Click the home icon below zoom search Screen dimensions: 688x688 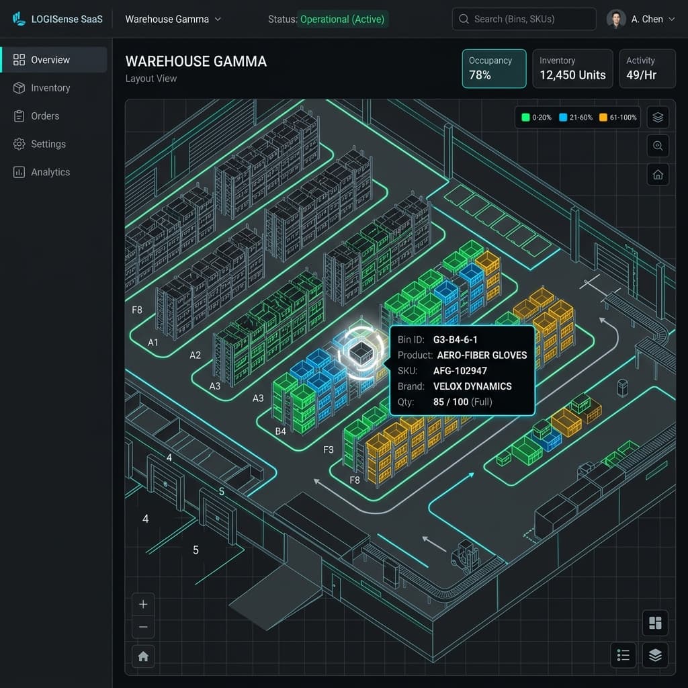click(658, 175)
